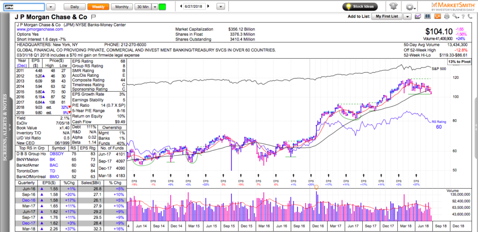478x232 pixels.
Task: Select the RS Rating 60 label
Action: click(x=439, y=124)
